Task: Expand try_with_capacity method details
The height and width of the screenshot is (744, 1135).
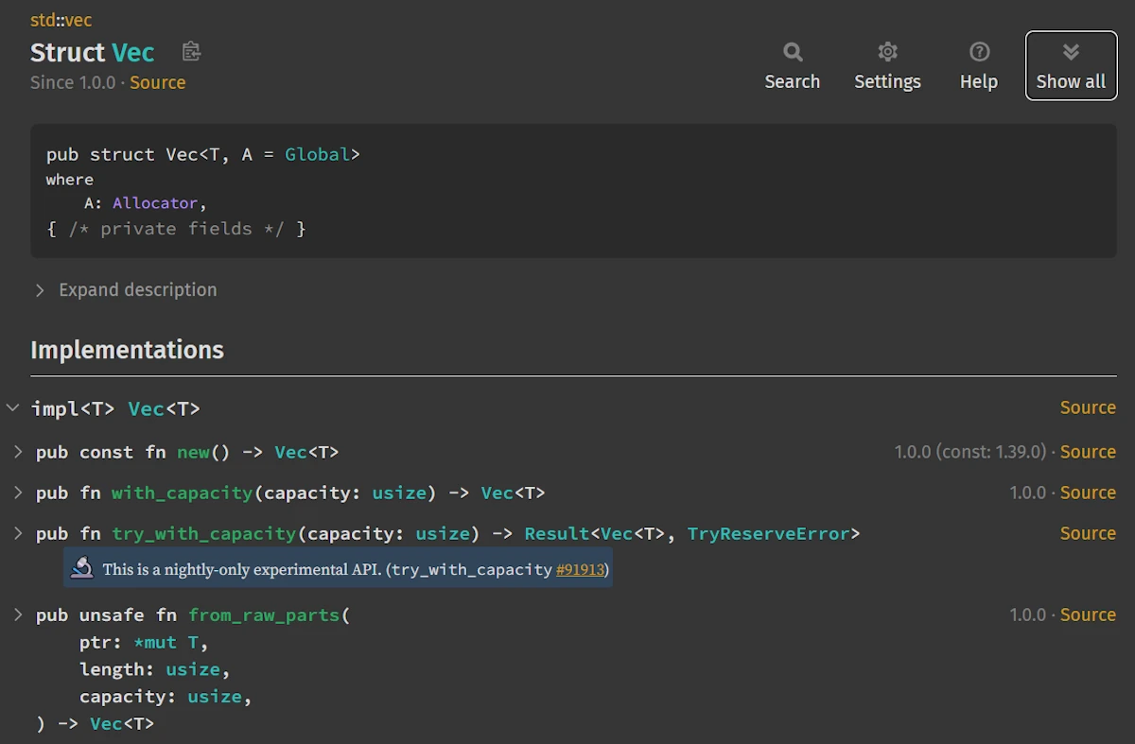Action: coord(18,533)
